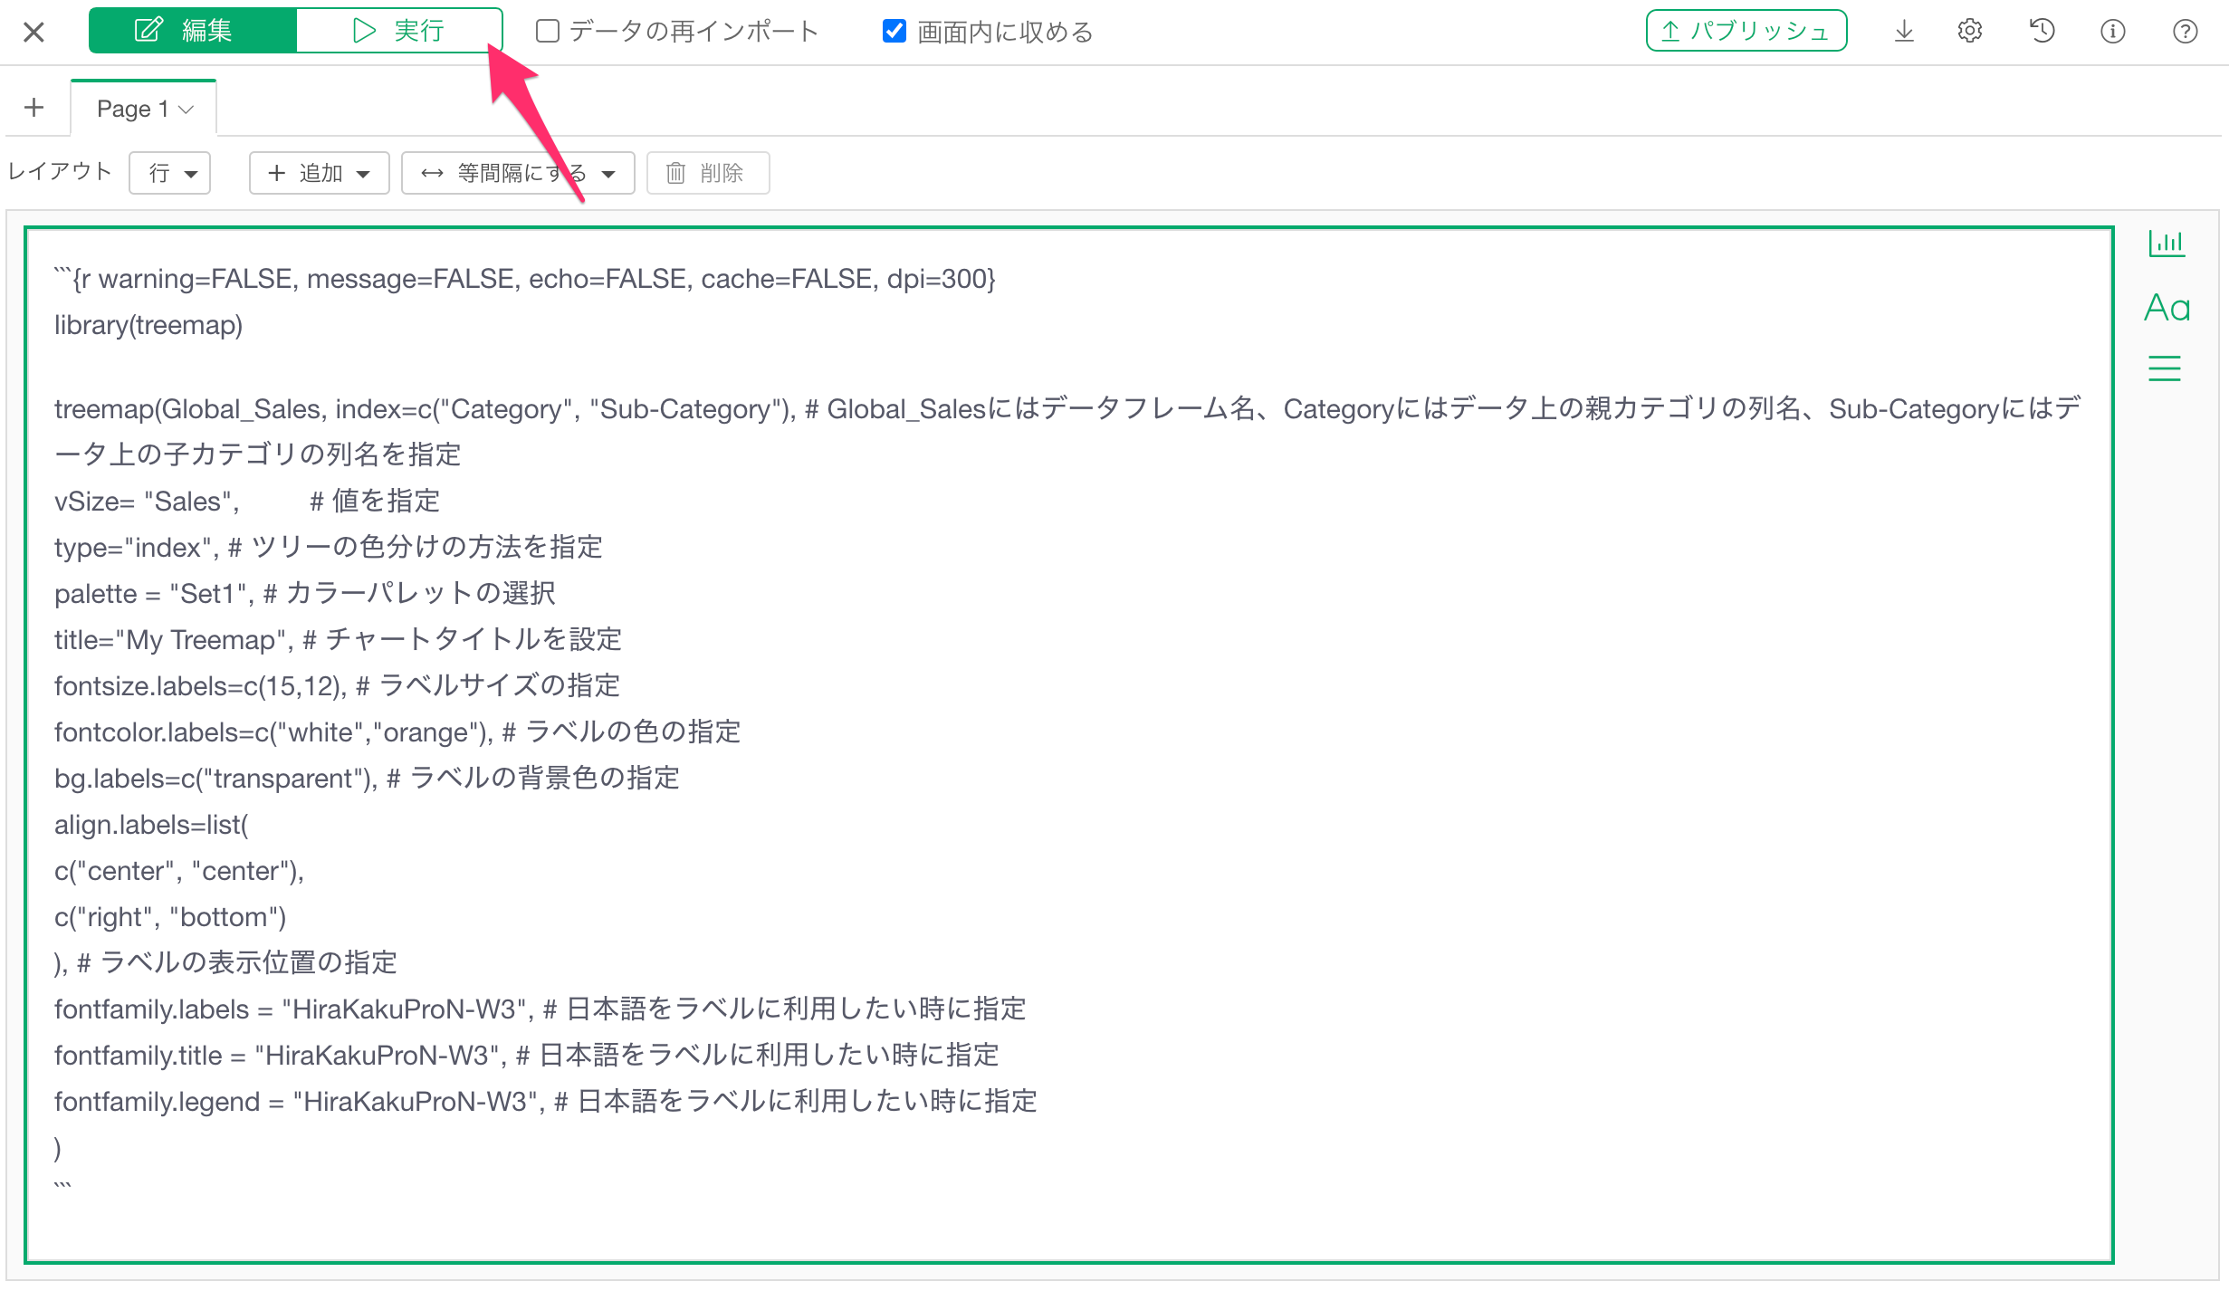
Task: Click the パブリッシュ publish button
Action: coord(1746,32)
